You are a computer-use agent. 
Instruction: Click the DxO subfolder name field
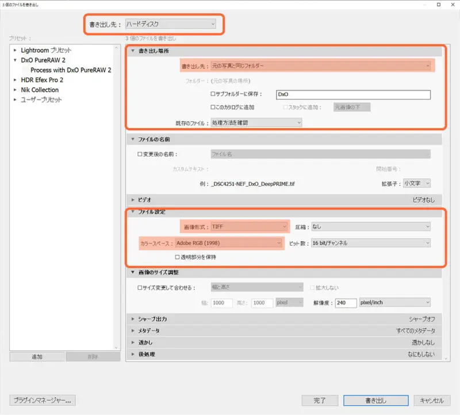click(353, 94)
